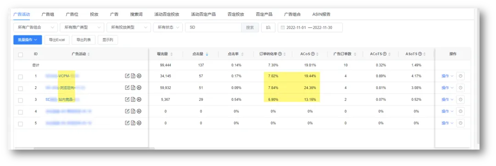Click the edit icon in row 2
The height and width of the screenshot is (166, 496).
[x=128, y=88]
